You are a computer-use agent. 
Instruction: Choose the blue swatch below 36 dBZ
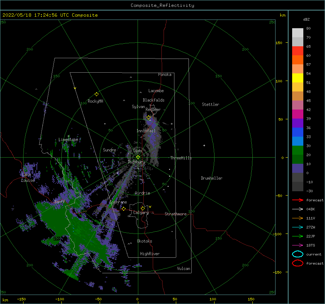[298, 132]
